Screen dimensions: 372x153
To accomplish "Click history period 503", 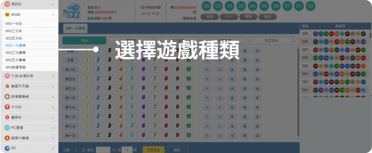I will point(305,82).
